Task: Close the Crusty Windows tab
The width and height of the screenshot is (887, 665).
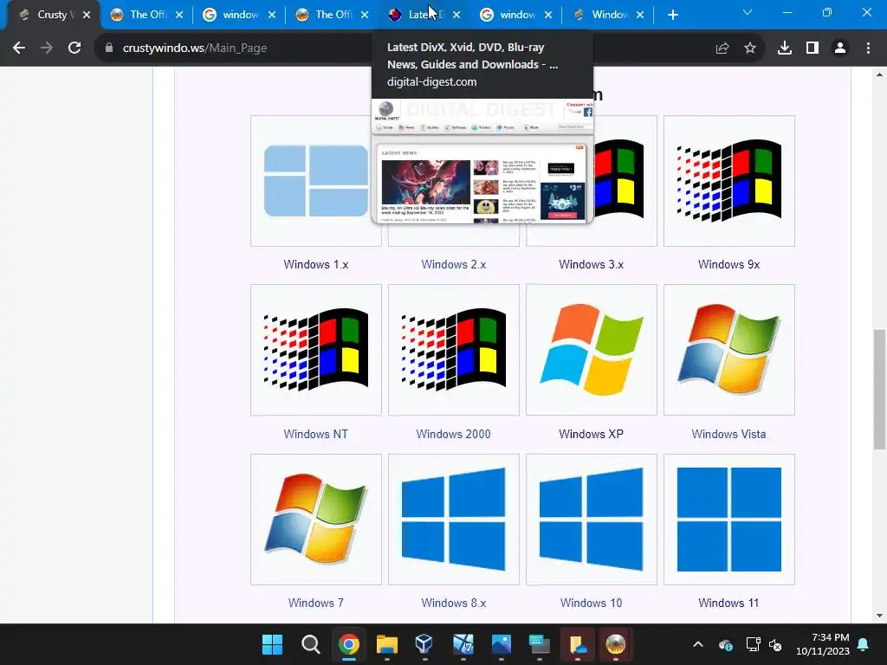Action: [87, 15]
